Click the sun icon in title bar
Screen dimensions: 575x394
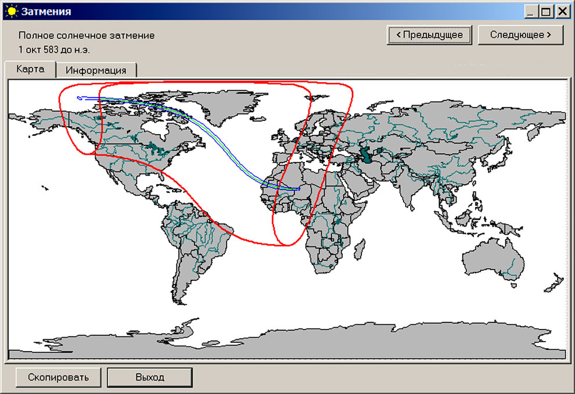11,11
